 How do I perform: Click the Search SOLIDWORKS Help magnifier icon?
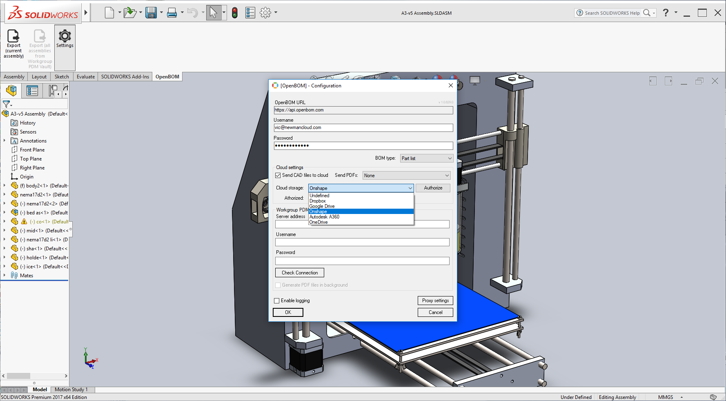click(646, 13)
